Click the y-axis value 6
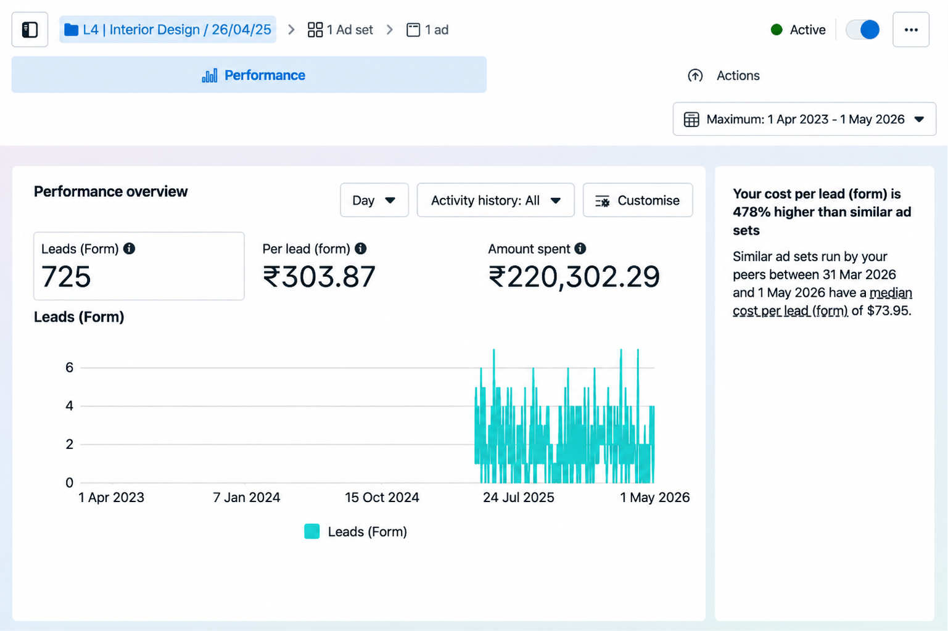This screenshot has width=948, height=631. 70,368
